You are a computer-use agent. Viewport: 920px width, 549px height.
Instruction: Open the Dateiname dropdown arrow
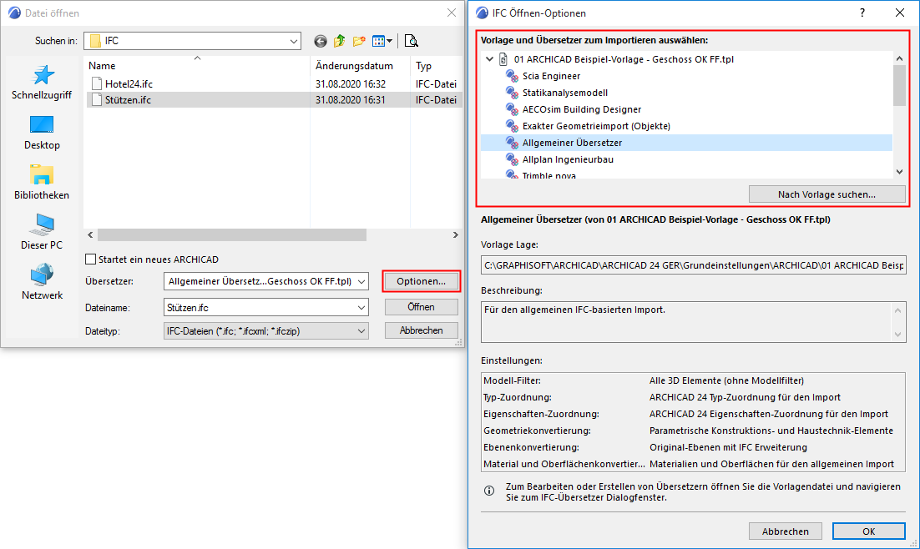click(x=361, y=308)
